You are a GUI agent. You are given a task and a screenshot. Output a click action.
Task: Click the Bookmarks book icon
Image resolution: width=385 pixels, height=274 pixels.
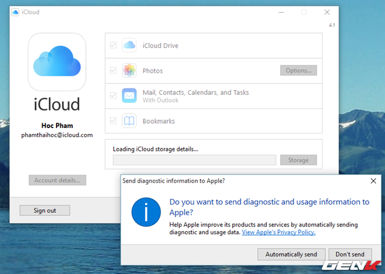click(x=130, y=121)
